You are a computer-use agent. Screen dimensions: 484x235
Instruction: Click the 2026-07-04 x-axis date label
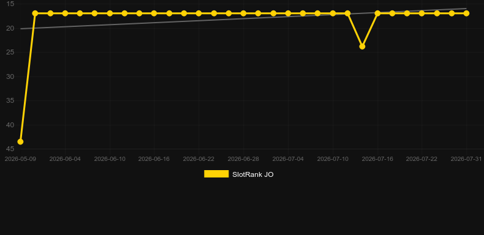(x=288, y=159)
